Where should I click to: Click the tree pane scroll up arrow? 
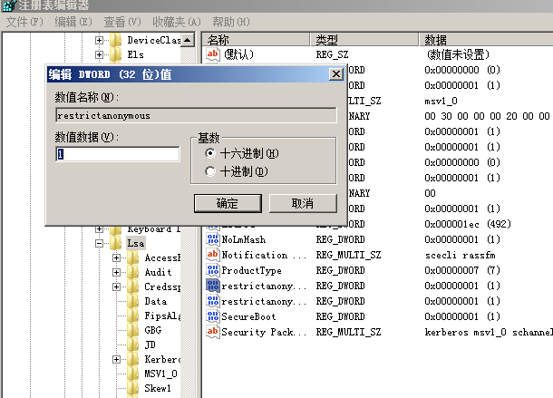(x=188, y=40)
